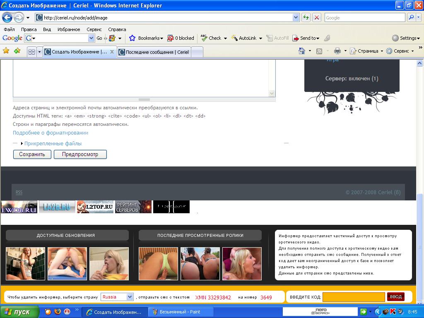Click the Print icon
Viewport: 424px width, 318px height.
pyautogui.click(x=337, y=51)
